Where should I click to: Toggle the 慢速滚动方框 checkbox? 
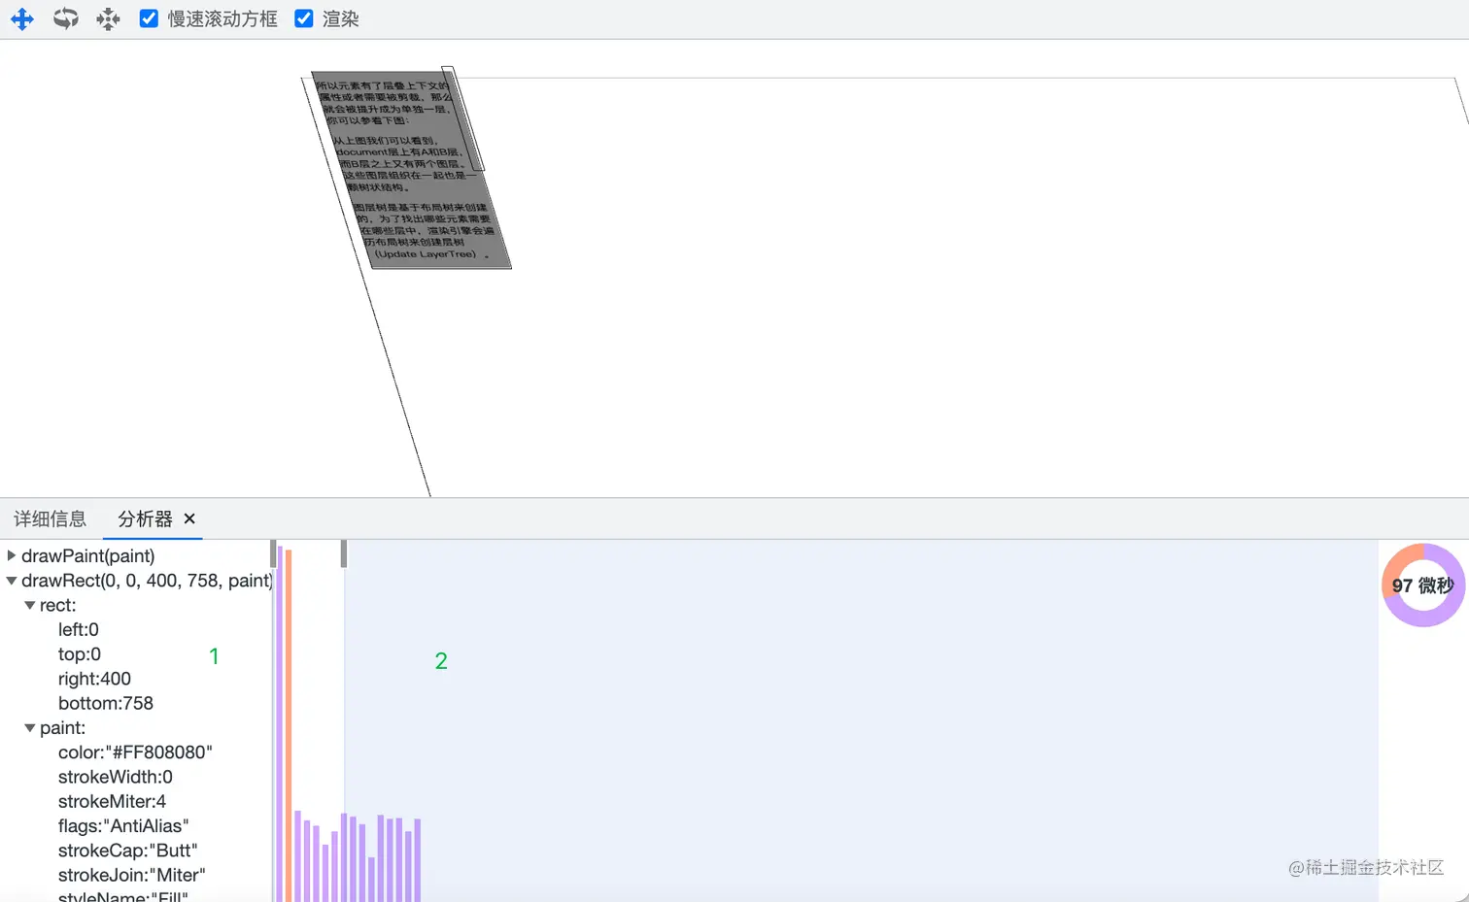pyautogui.click(x=149, y=18)
